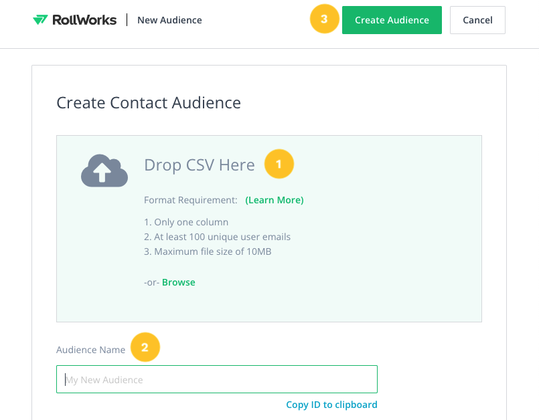The height and width of the screenshot is (420, 539).
Task: Click the Create Audience button
Action: point(392,20)
